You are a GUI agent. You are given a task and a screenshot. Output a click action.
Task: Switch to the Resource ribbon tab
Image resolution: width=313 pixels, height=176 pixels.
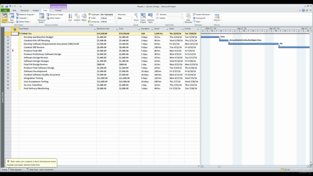(24, 10)
